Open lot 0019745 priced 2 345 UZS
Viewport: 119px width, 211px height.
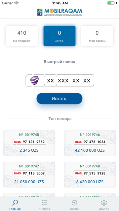pyautogui.click(x=29, y=143)
